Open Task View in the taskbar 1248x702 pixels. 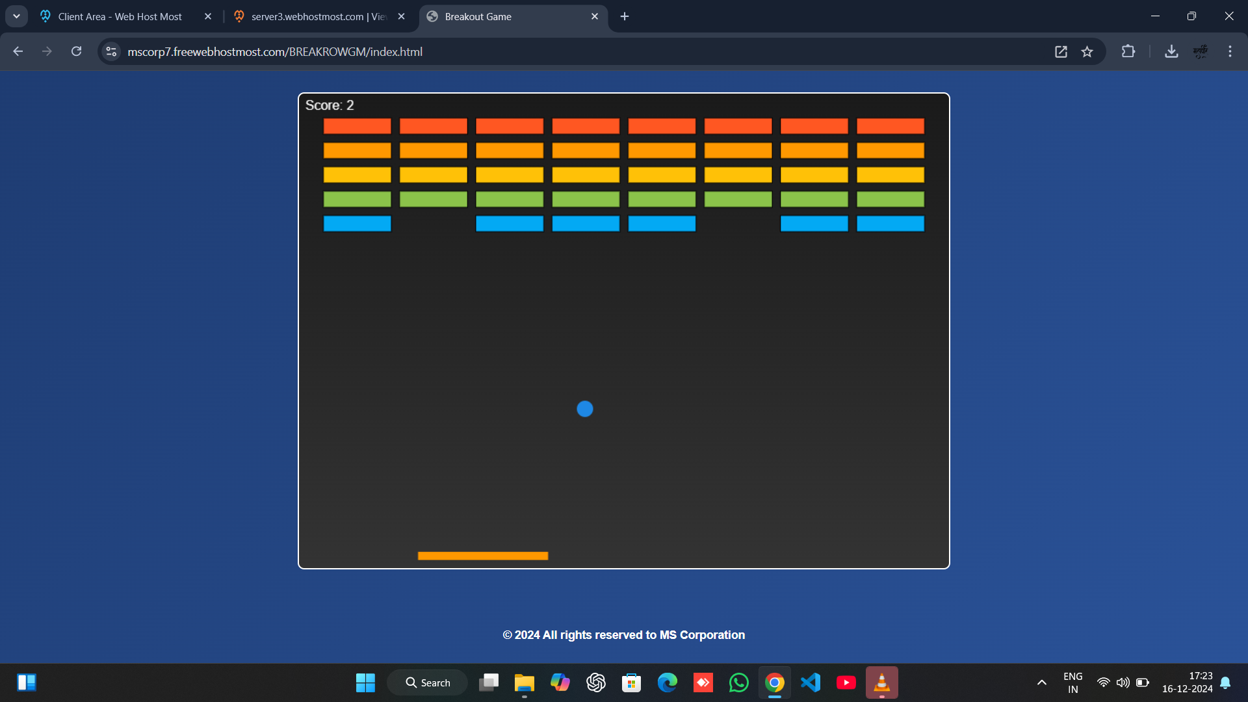point(489,682)
